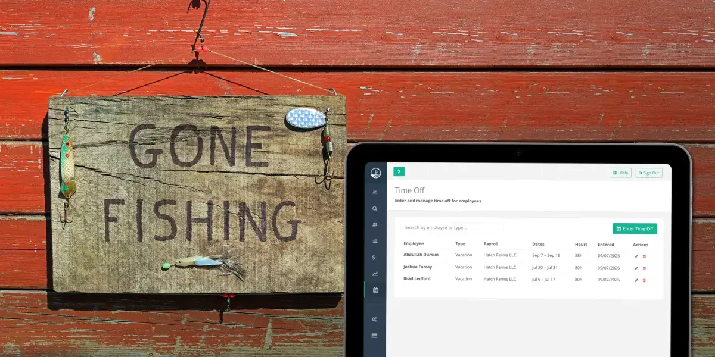Select the Joshua Farray employee name
The width and height of the screenshot is (715, 357).
pos(418,267)
